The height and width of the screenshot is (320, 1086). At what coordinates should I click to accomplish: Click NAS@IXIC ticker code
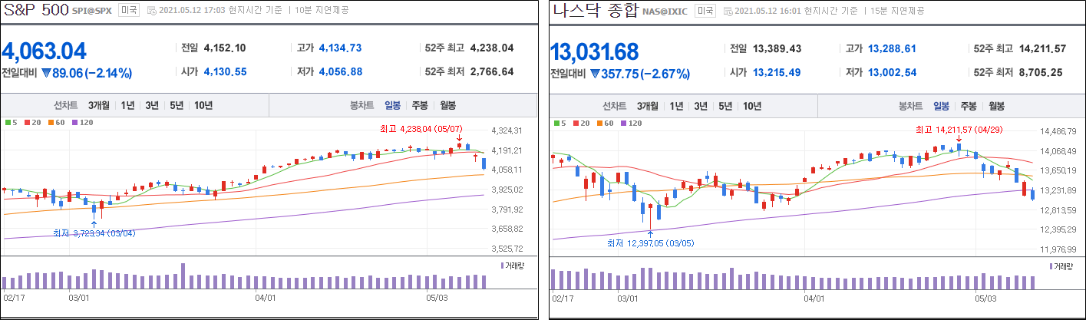(x=666, y=12)
